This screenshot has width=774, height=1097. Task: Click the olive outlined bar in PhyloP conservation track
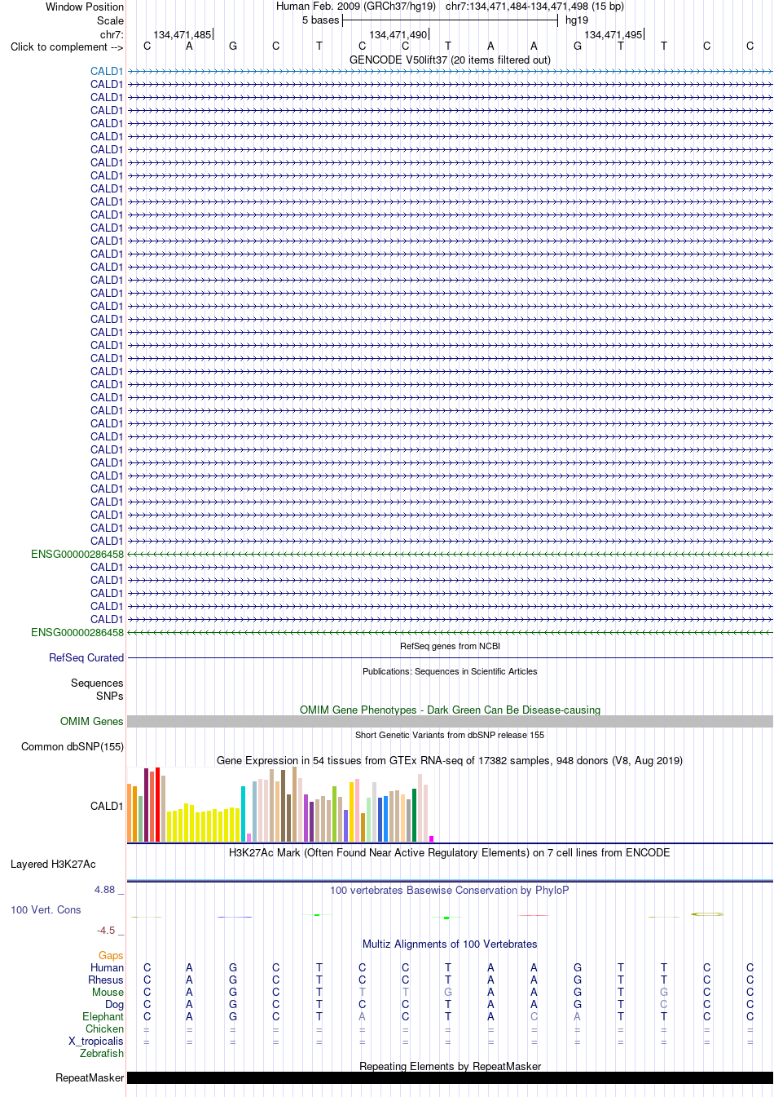tap(706, 913)
